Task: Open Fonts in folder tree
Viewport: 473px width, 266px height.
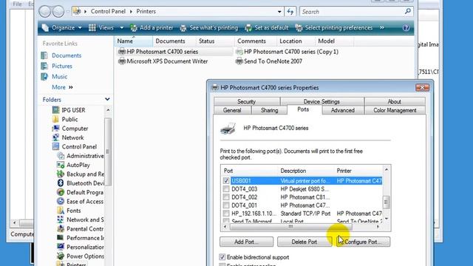Action: pos(74,211)
